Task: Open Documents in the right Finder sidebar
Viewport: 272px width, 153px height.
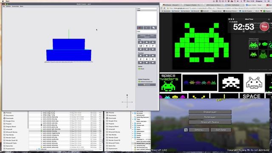Action: 111,115
